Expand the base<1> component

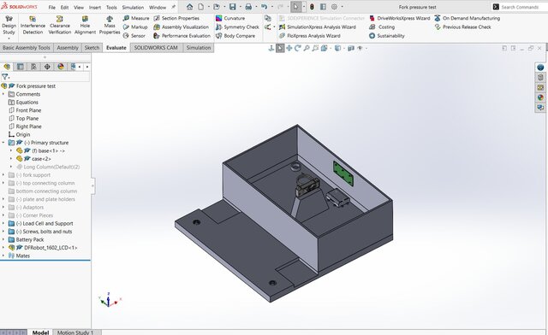pyautogui.click(x=11, y=150)
